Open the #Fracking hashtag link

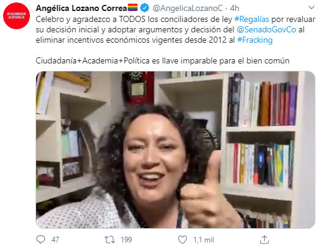(x=255, y=40)
